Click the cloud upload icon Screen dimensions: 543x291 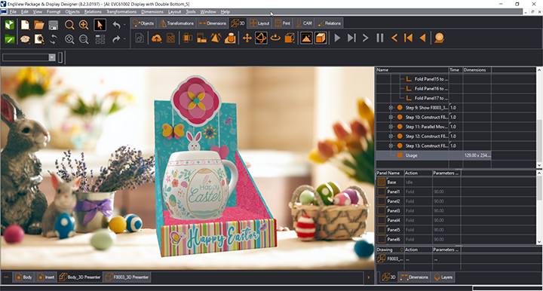point(157,38)
